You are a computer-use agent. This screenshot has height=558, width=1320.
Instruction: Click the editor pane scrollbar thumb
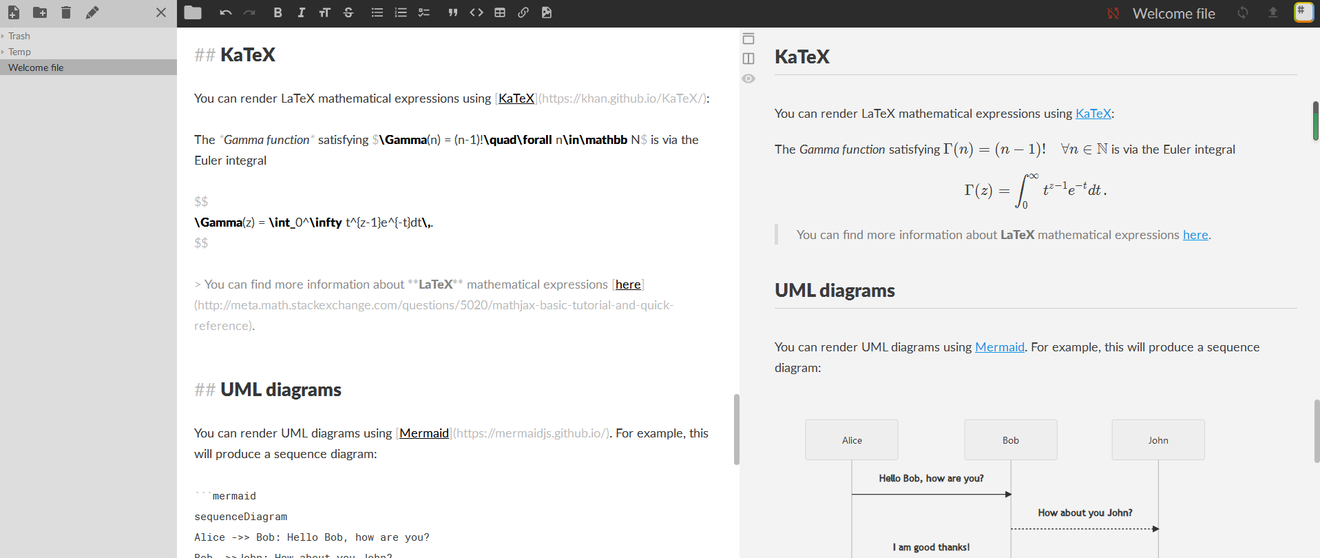[737, 429]
